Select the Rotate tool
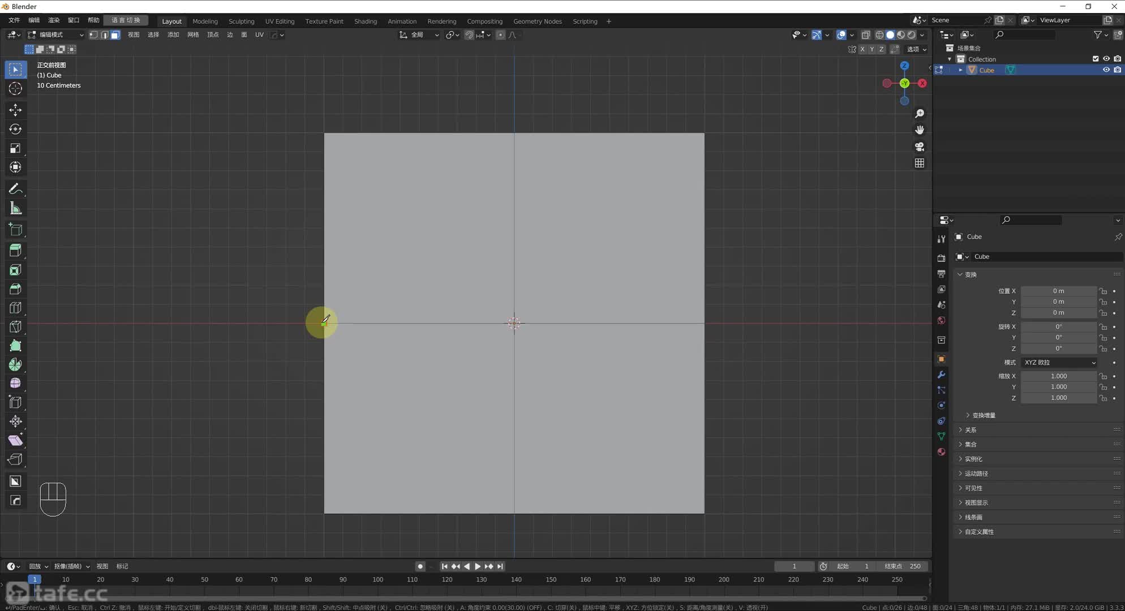This screenshot has height=611, width=1125. point(15,129)
